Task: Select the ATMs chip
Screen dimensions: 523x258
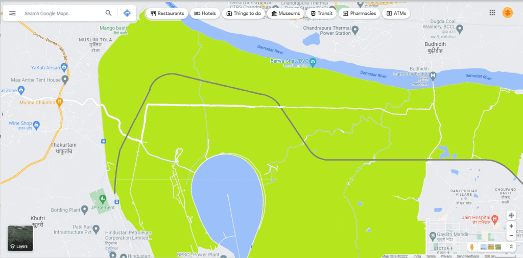Action: tap(396, 13)
